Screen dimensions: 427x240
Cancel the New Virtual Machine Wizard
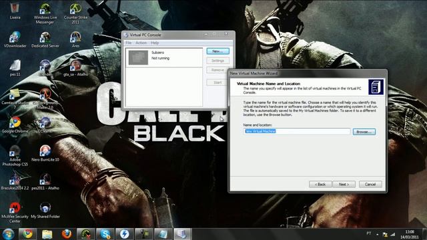370,184
